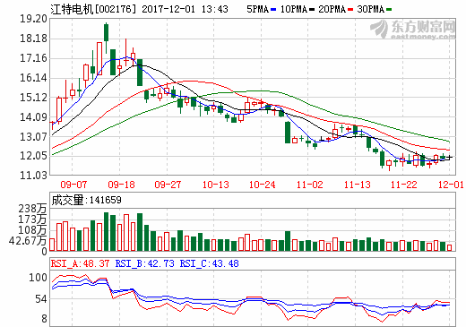Click the RSI axis label 100
Viewport: 466px width, 327px height.
pyautogui.click(x=38, y=278)
